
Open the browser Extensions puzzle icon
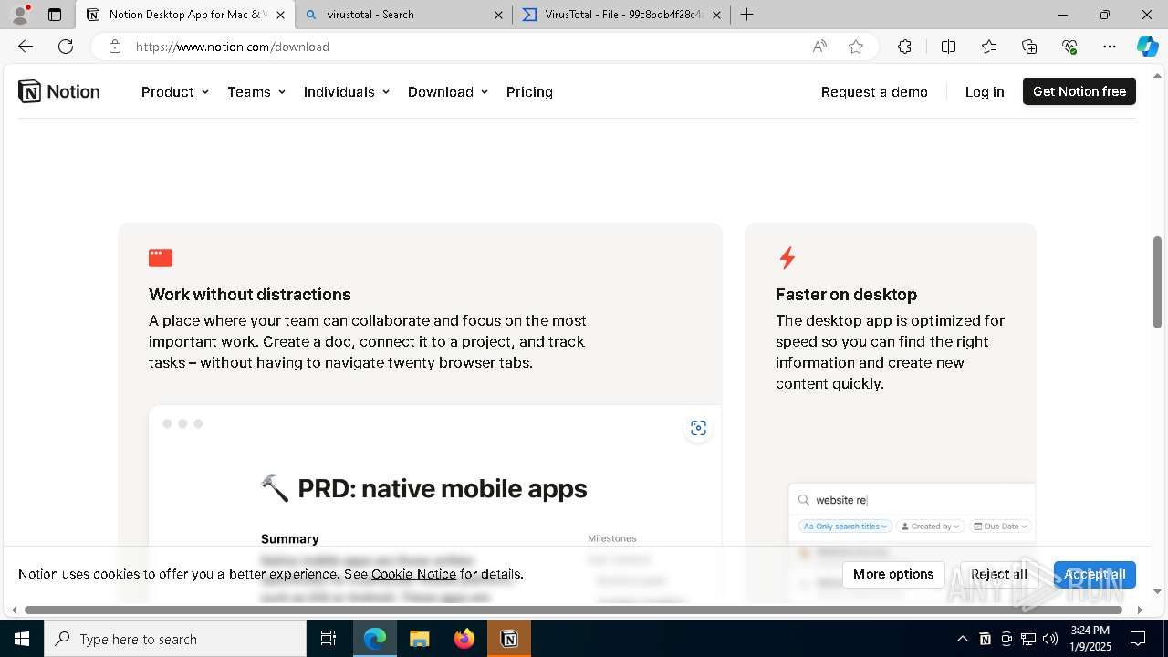pyautogui.click(x=904, y=47)
